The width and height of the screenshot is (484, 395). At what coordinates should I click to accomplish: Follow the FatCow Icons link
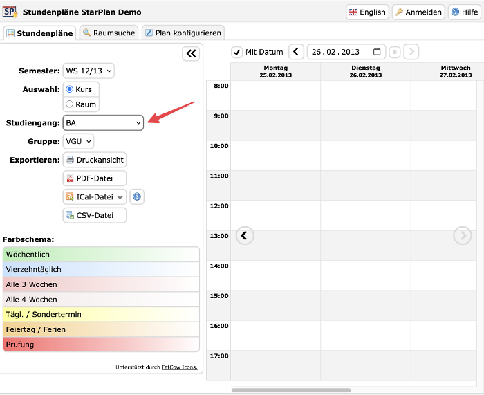coord(179,367)
